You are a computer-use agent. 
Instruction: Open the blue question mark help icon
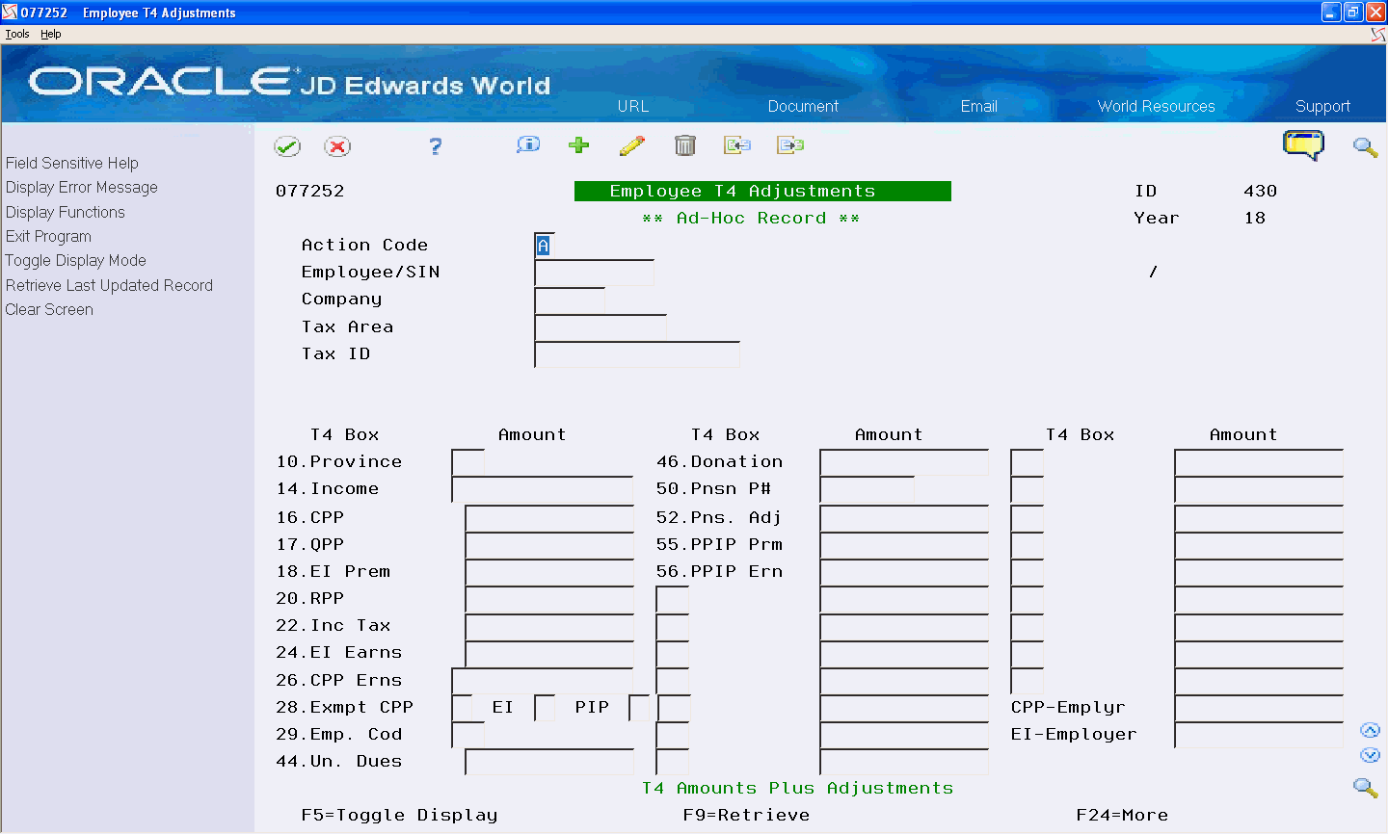tap(436, 146)
